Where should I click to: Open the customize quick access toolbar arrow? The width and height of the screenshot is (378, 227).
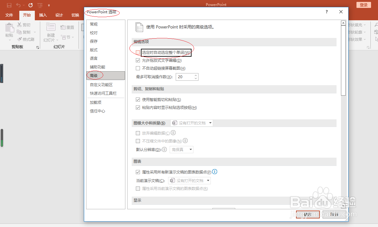click(x=49, y=5)
